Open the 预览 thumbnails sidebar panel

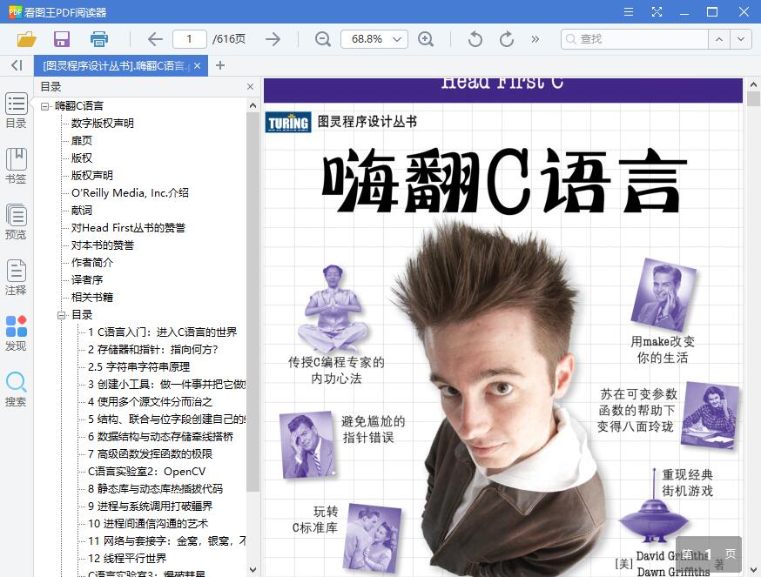point(16,222)
